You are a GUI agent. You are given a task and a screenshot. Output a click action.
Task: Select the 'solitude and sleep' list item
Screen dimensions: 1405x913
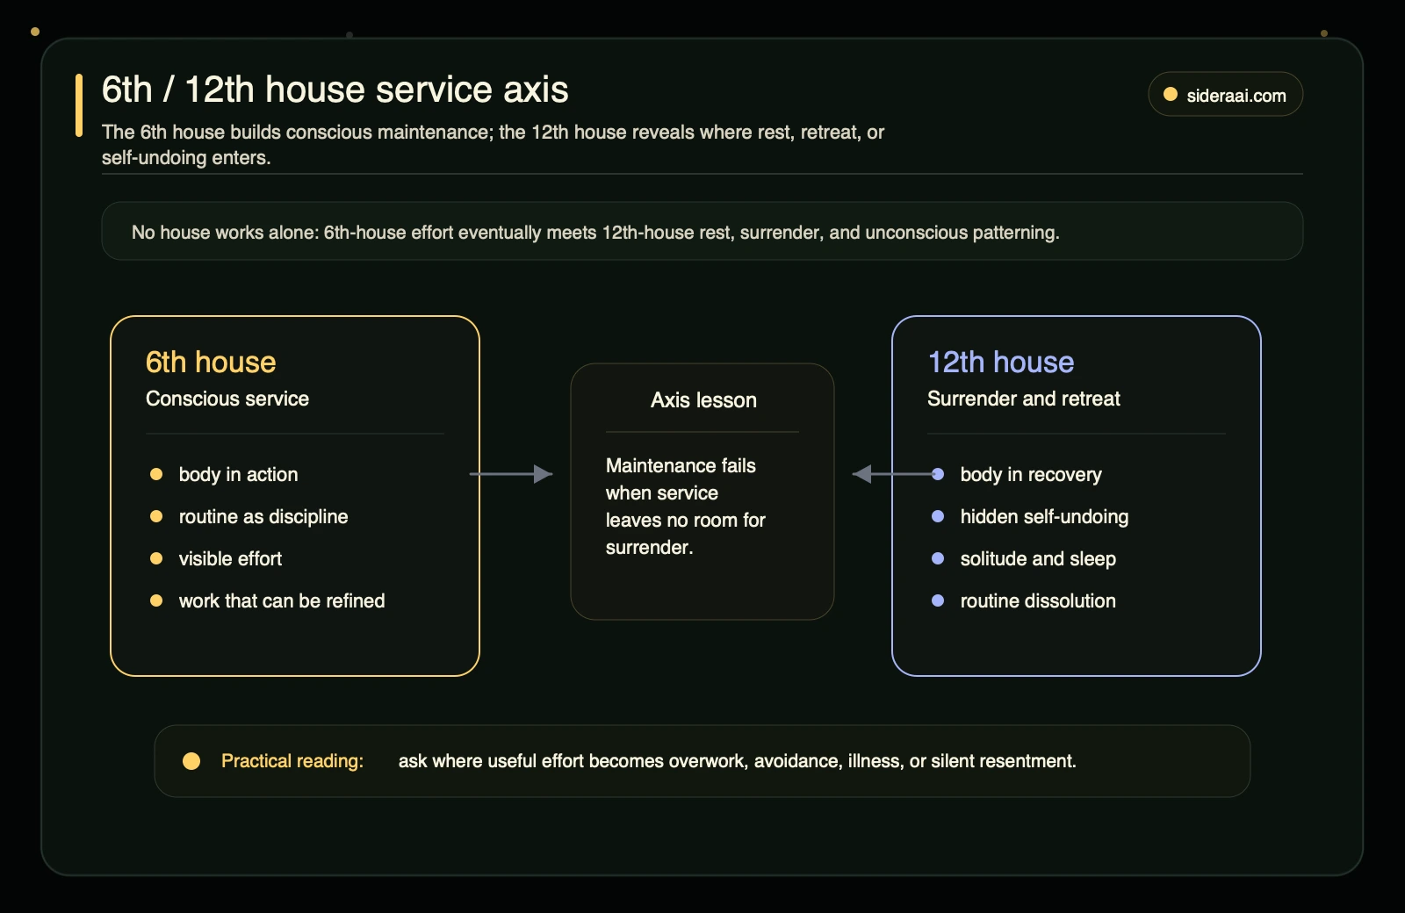point(1038,558)
